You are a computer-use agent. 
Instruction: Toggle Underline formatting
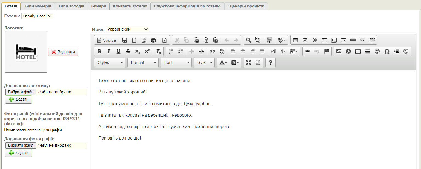pos(118,51)
